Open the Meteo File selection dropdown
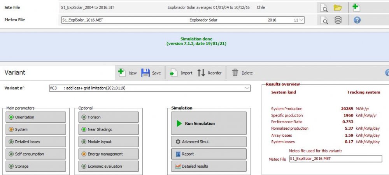This screenshot has width=389, height=175. tap(301, 20)
